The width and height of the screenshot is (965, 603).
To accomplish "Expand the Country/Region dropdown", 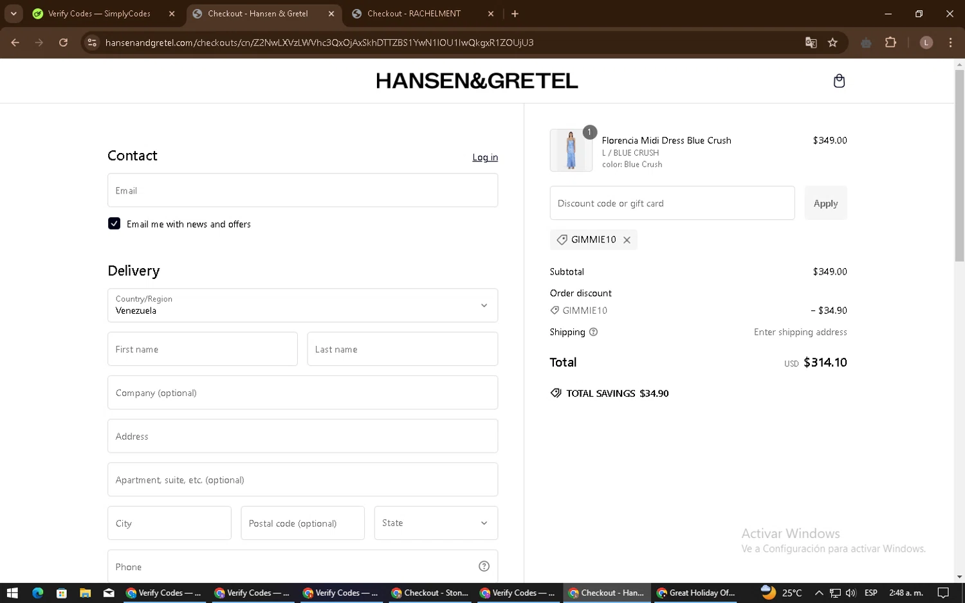I will click(302, 305).
